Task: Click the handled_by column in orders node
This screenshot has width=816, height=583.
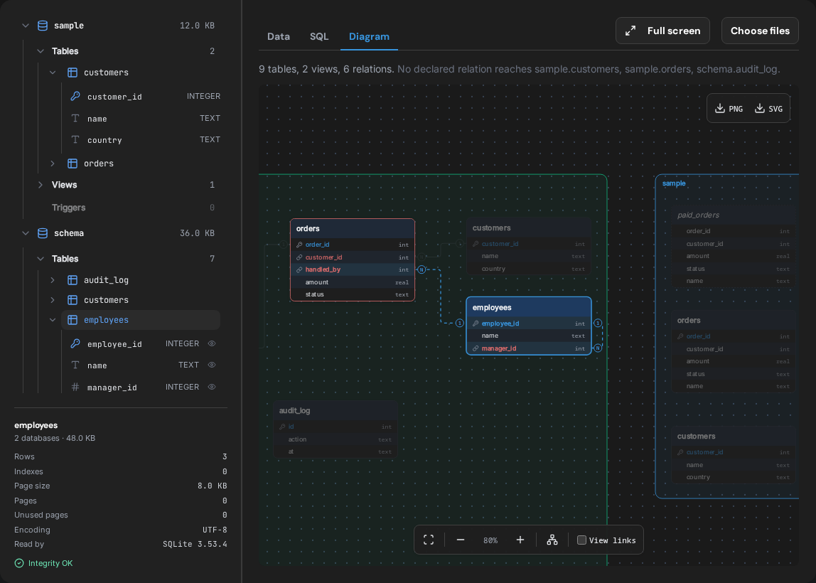Action: 353,269
